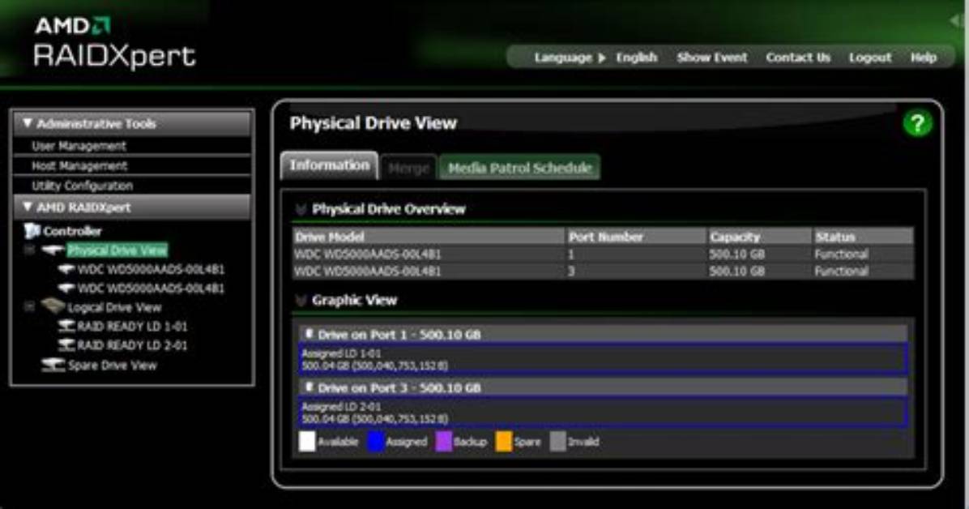The width and height of the screenshot is (969, 509).
Task: Select Physical Drive View tree item
Action: click(117, 250)
